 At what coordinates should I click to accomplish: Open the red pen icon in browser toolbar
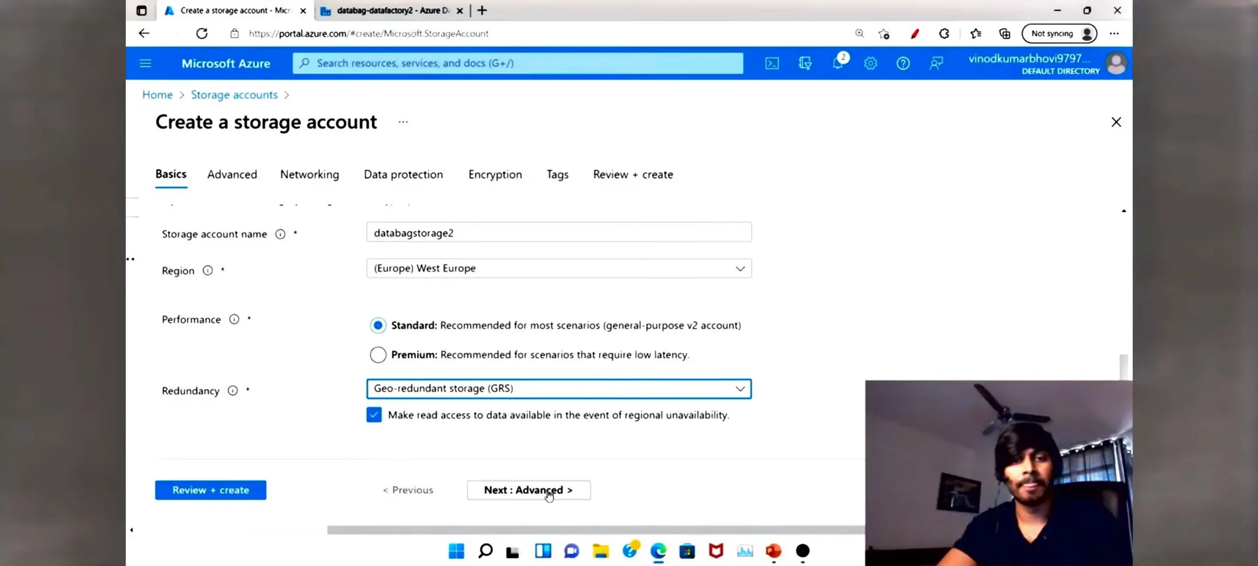pos(915,34)
